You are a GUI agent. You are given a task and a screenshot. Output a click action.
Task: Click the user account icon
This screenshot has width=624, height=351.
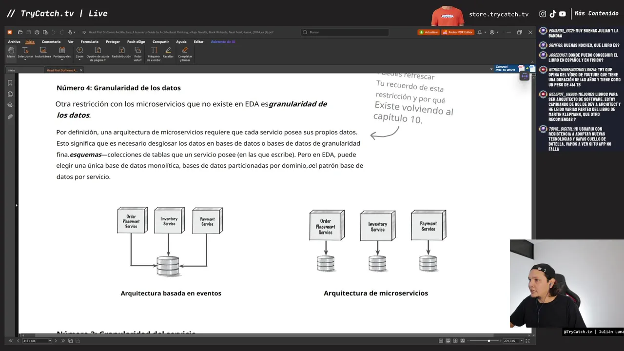click(492, 32)
